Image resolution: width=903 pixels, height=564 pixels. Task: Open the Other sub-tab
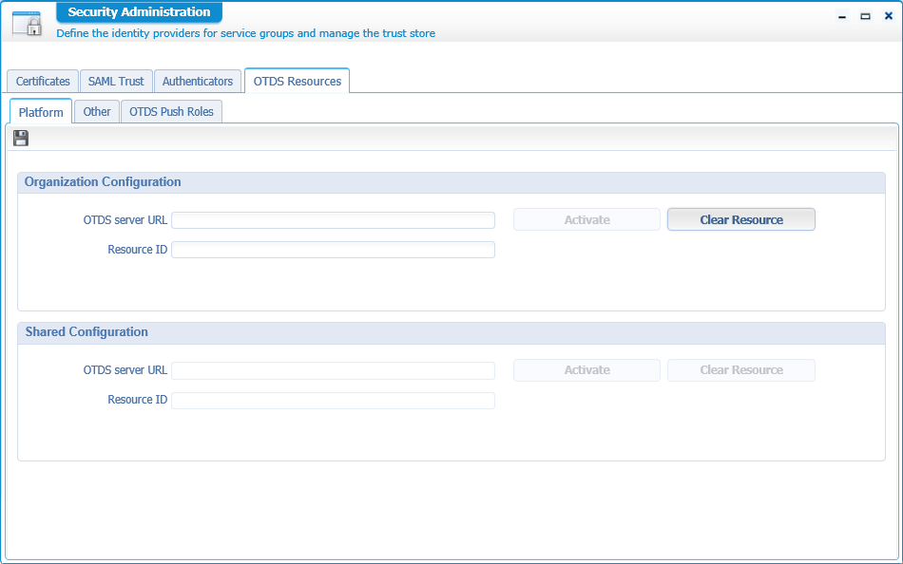[x=97, y=112]
